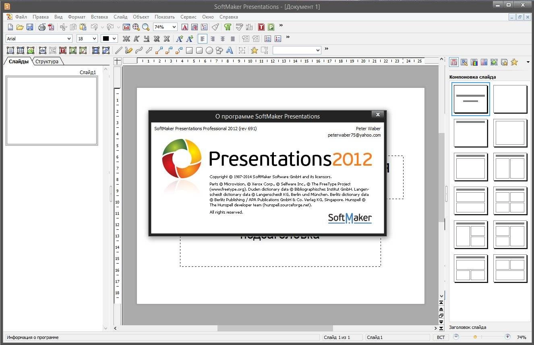The height and width of the screenshot is (345, 534).
Task: Click the object animation star icon in drawing toolbar
Action: pyautogui.click(x=255, y=50)
